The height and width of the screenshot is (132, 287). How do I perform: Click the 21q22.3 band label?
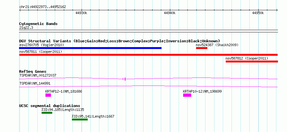[26, 28]
